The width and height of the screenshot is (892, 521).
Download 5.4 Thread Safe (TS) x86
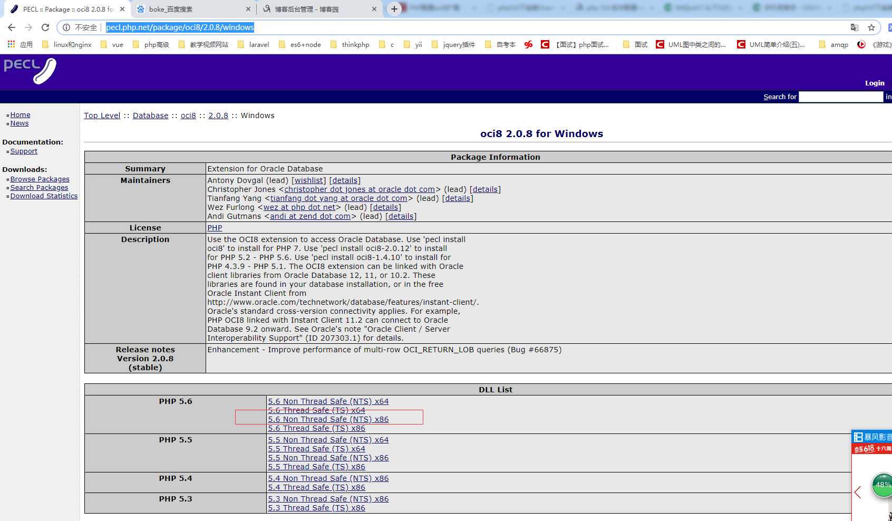[317, 487]
